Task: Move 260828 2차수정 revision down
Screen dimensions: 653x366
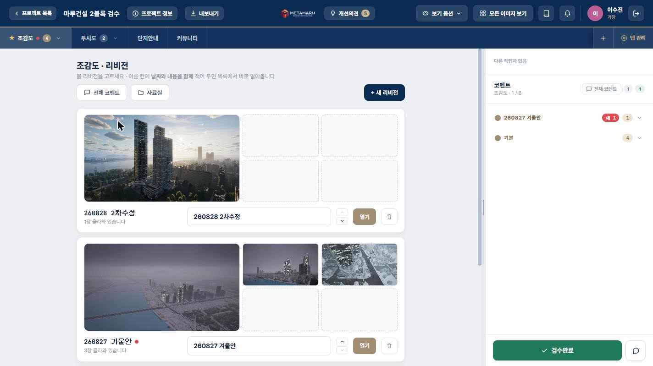Action: pos(342,221)
